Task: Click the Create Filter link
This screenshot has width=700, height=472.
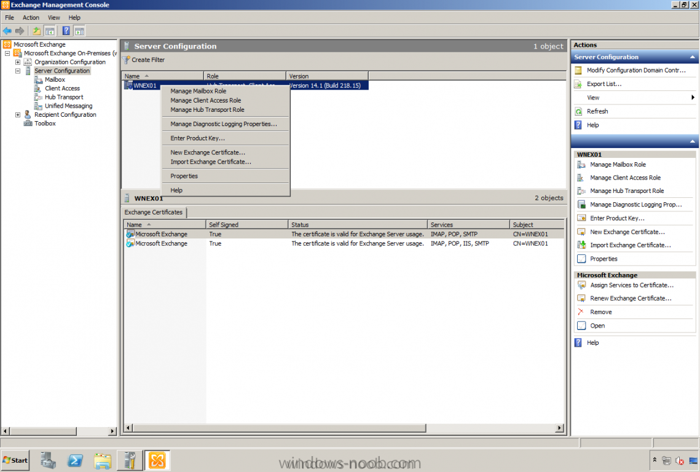Action: point(148,60)
